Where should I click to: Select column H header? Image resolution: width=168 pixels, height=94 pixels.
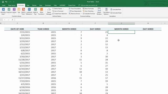click(148, 23)
